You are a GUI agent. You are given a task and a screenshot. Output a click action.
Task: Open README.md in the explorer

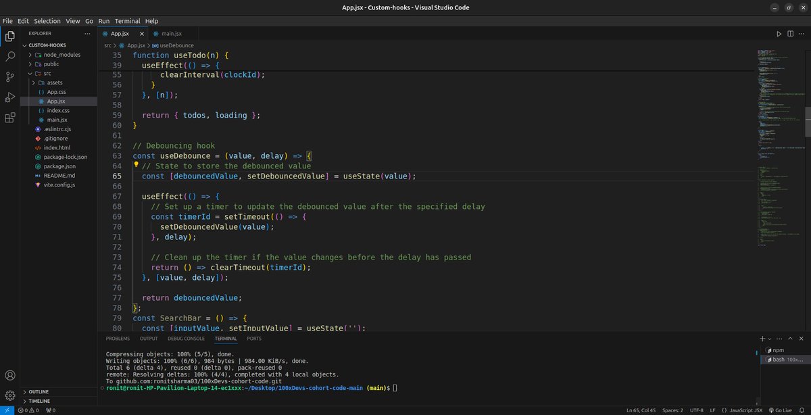59,175
